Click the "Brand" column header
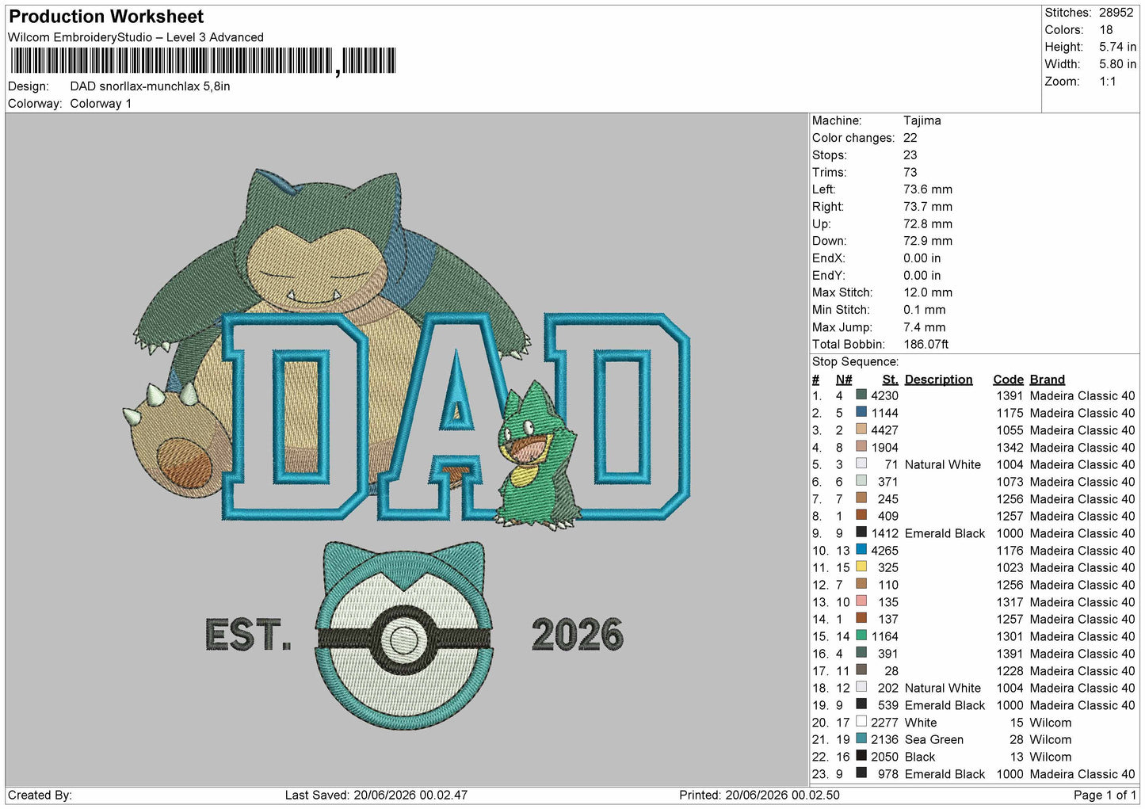The height and width of the screenshot is (809, 1145). click(1048, 380)
